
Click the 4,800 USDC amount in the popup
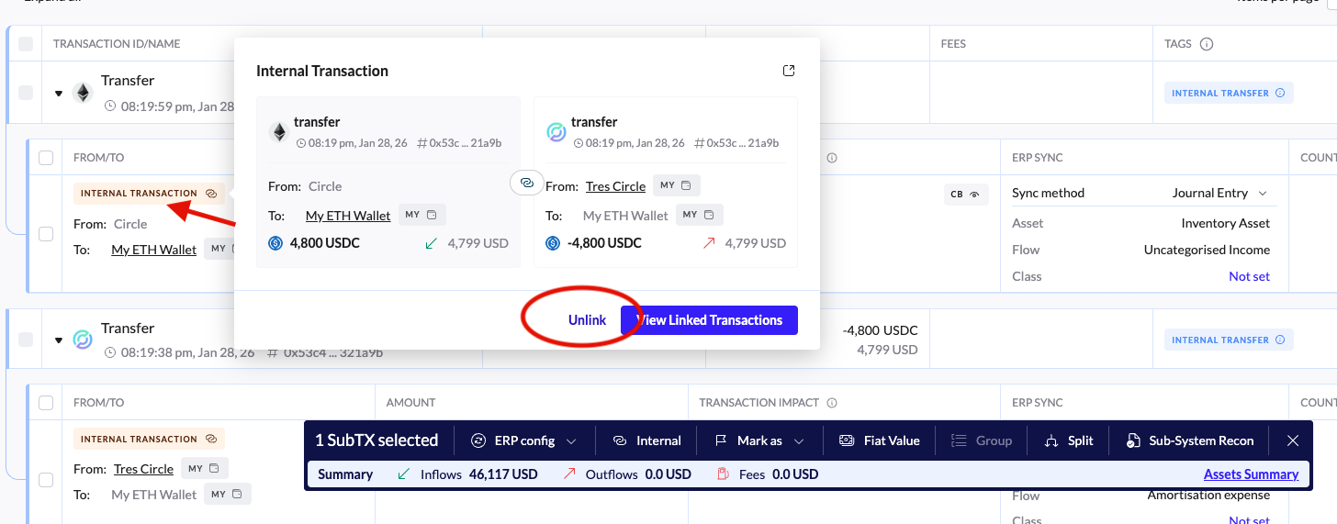(325, 243)
